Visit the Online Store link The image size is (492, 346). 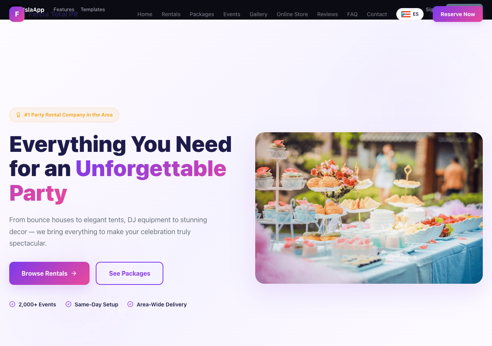(x=292, y=14)
